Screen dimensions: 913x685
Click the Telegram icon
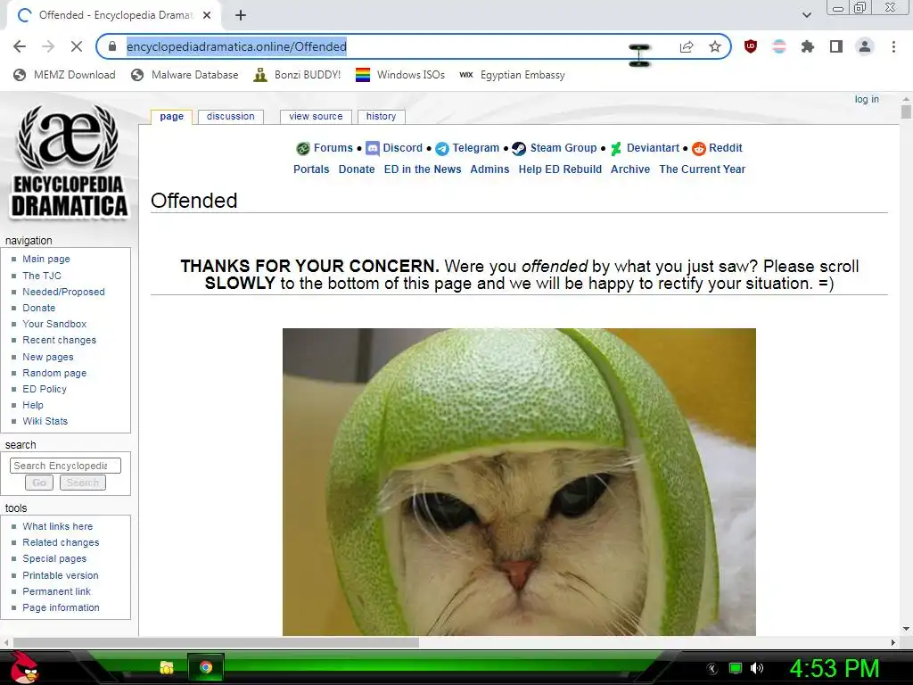click(442, 149)
